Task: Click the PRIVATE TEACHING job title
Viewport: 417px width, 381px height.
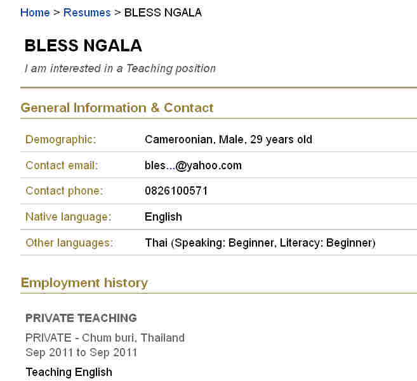Action: (81, 318)
